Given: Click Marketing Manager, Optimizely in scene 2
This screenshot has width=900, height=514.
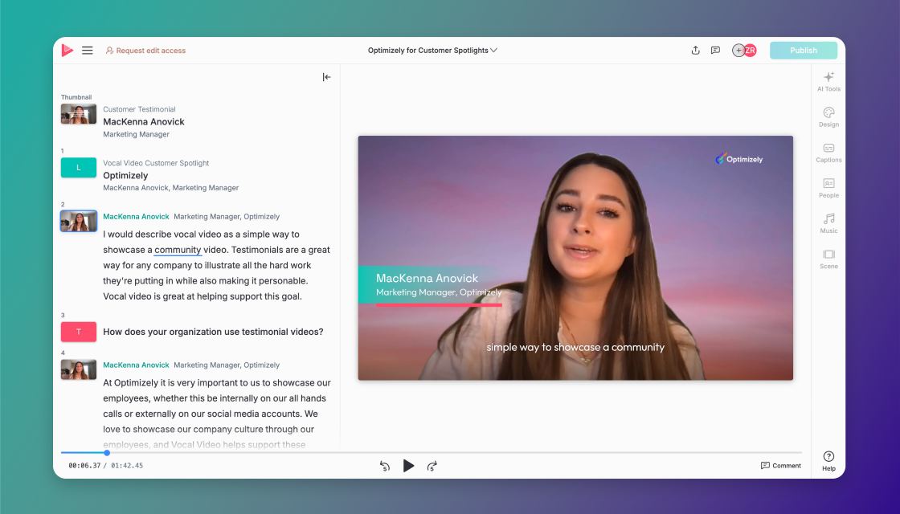Looking at the screenshot, I should click(x=227, y=216).
